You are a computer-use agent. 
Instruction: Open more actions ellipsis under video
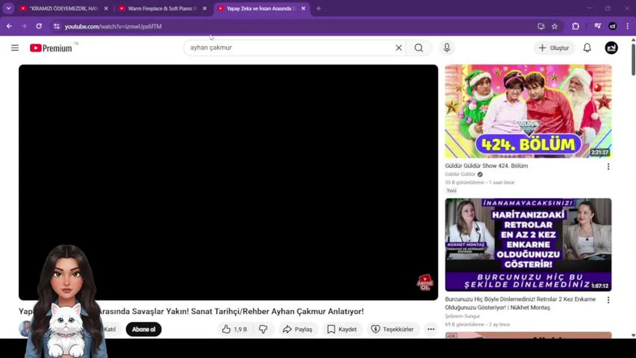tap(431, 329)
